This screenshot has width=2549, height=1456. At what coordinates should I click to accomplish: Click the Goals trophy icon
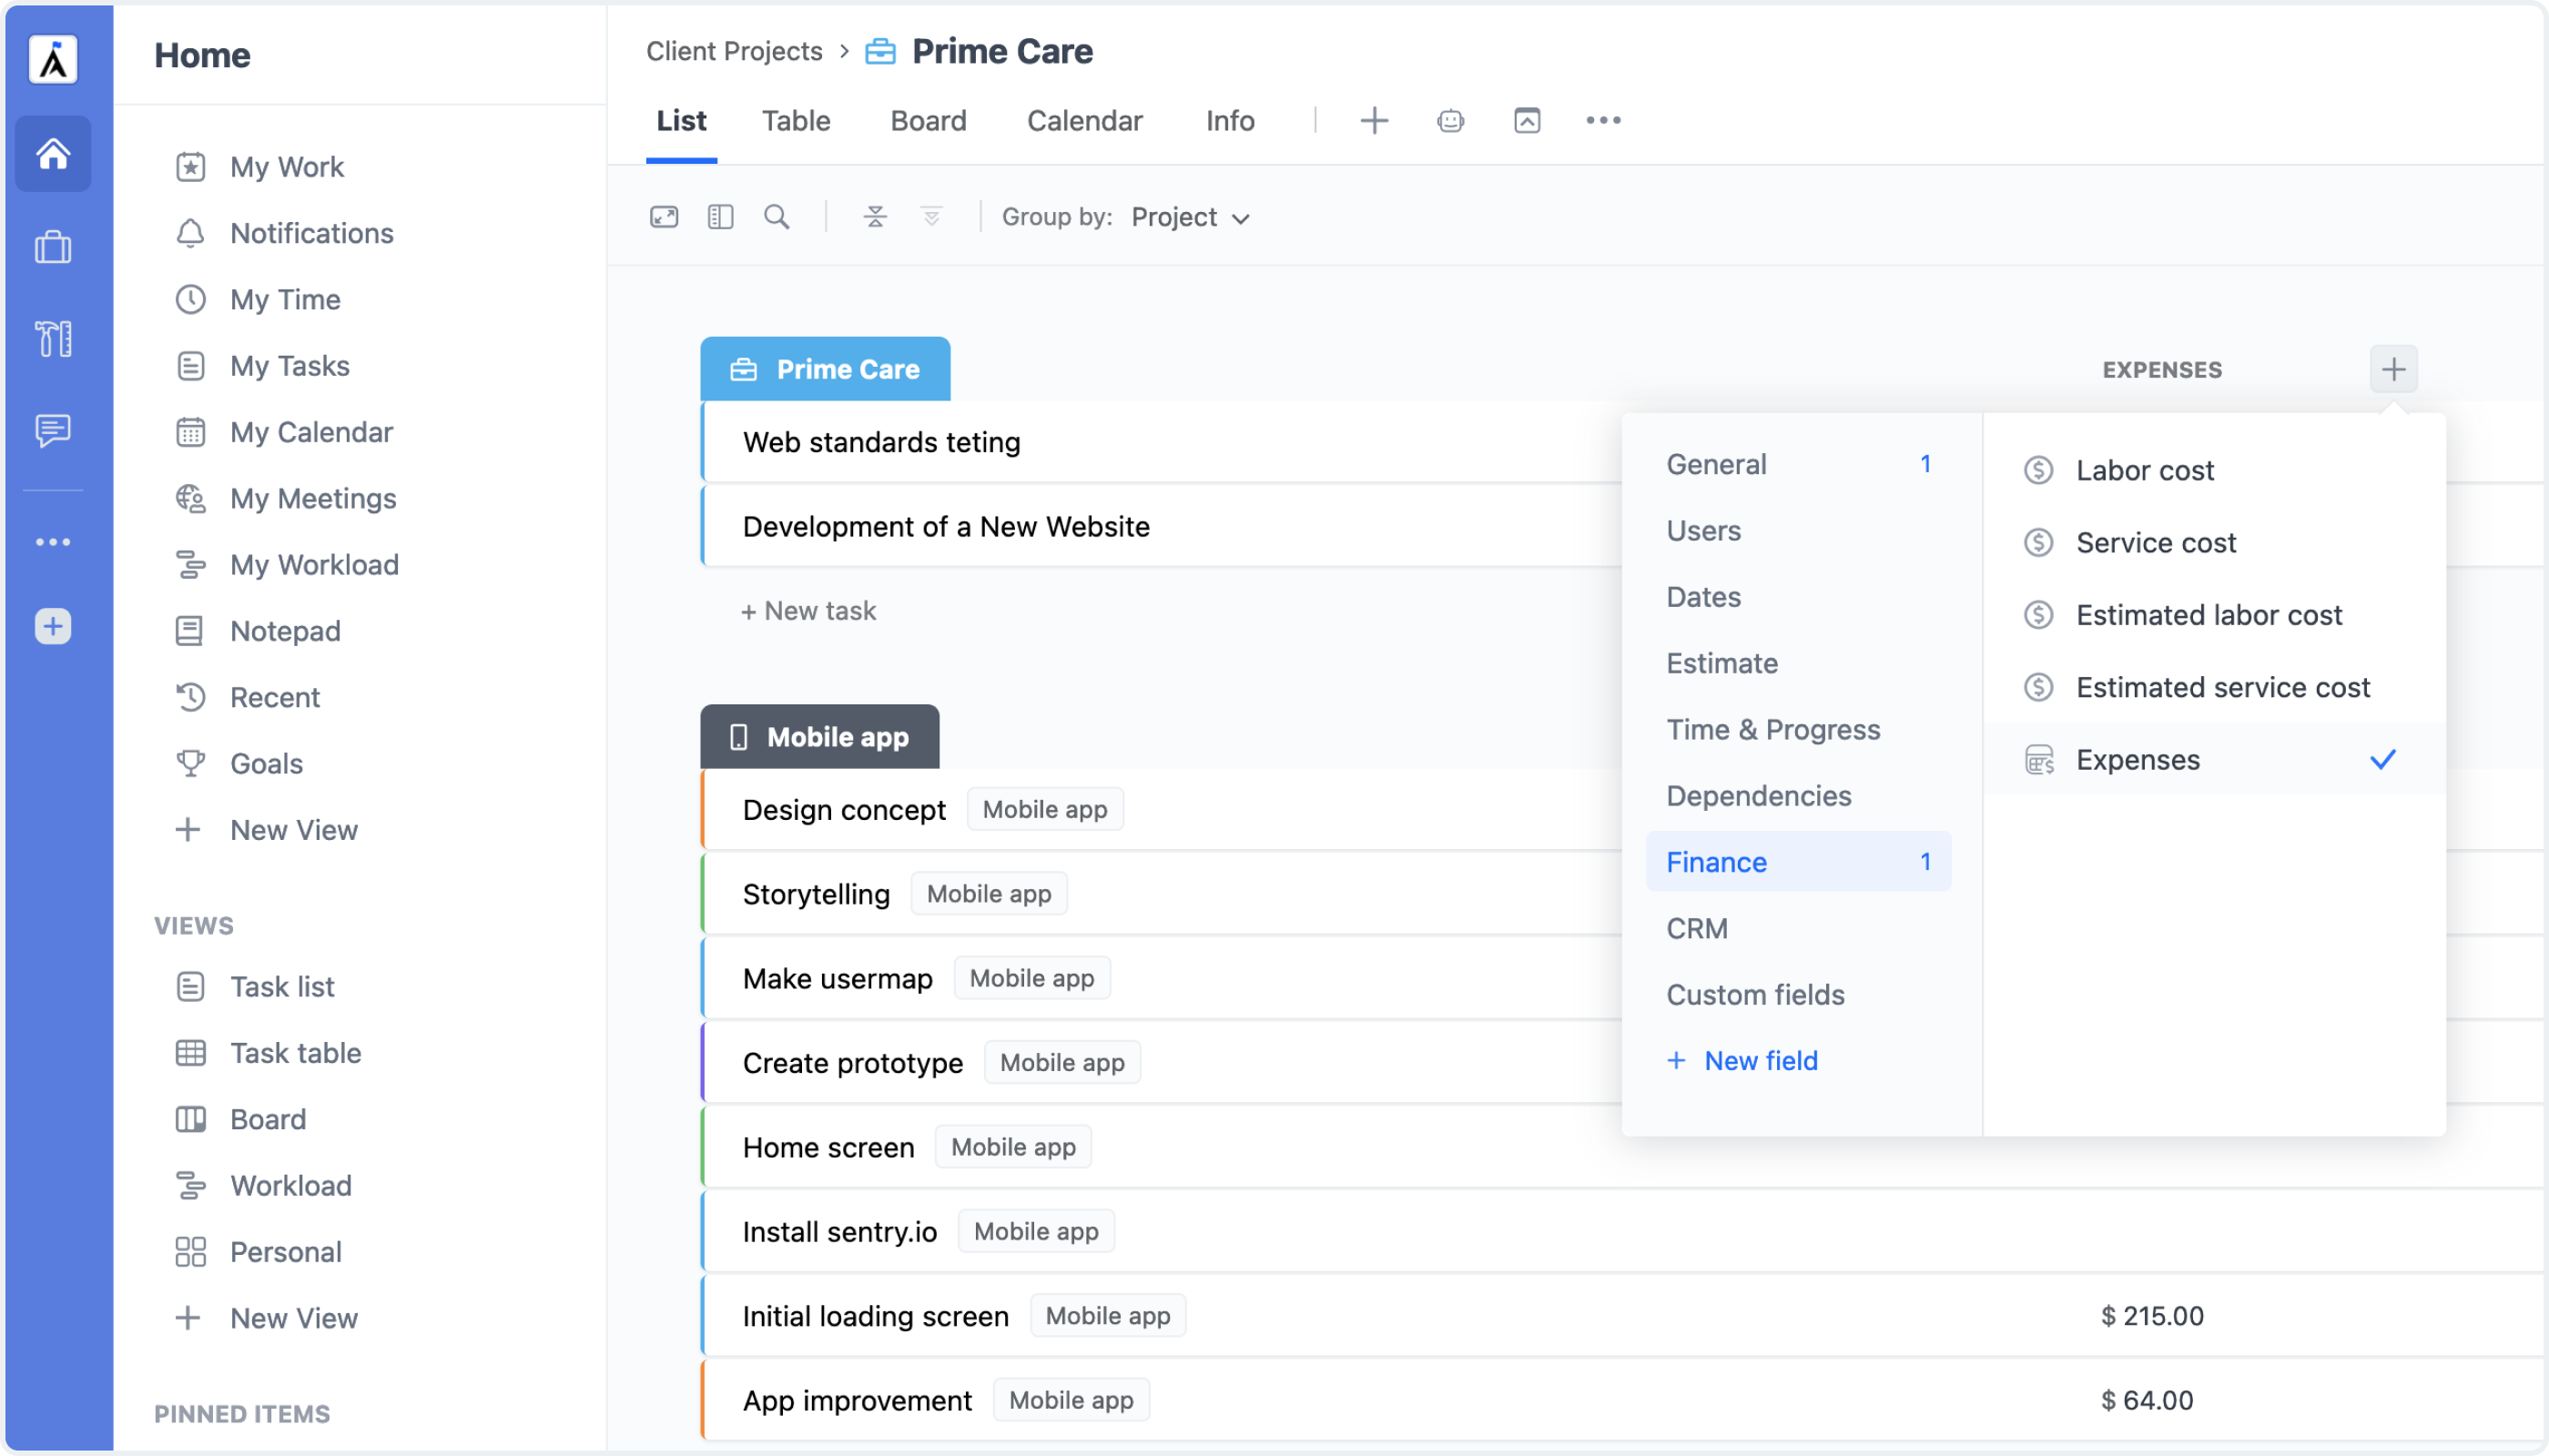click(x=190, y=764)
